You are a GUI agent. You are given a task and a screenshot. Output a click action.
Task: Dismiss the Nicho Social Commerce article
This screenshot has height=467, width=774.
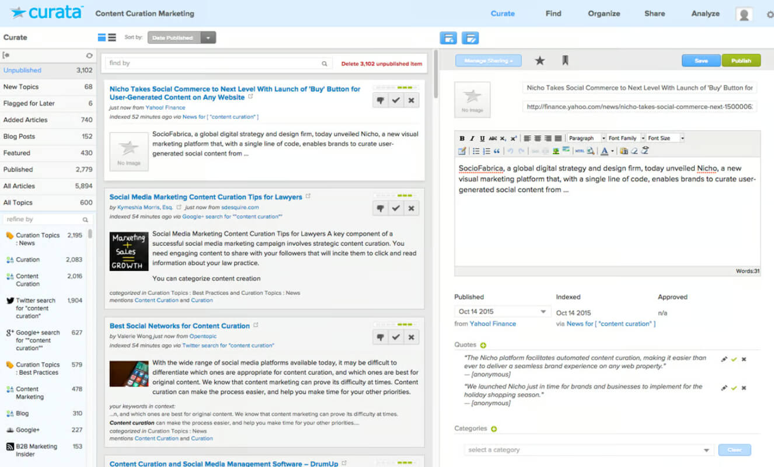pyautogui.click(x=411, y=100)
